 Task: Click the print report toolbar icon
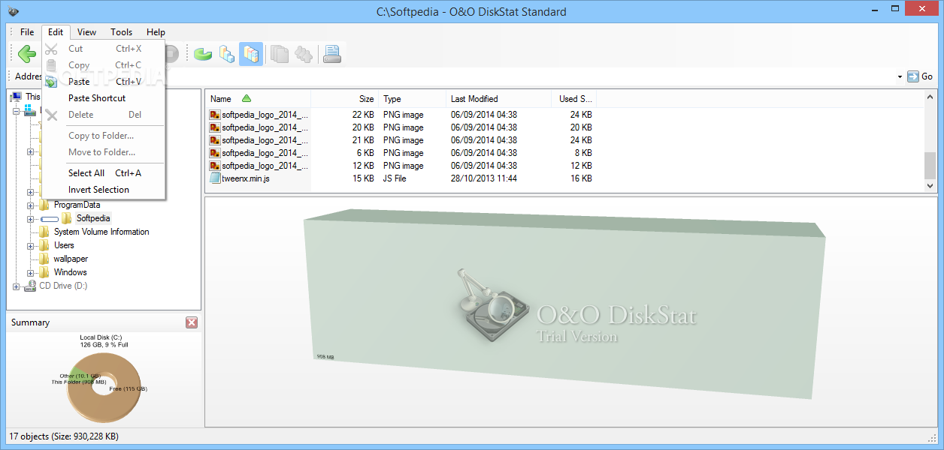click(x=332, y=54)
